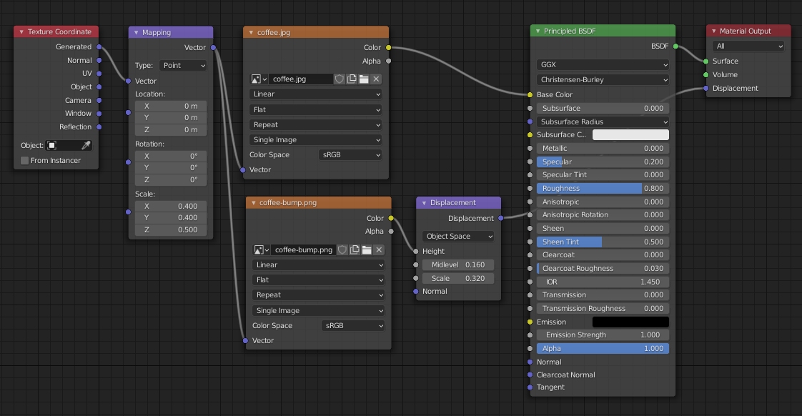Screen dimensions: 802x416
Task: Open coffee.jpg Repeat extension dropdown
Action: 316,125
